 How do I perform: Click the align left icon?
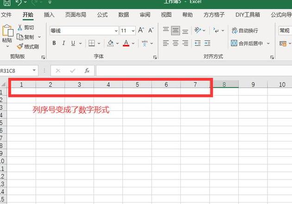166,43
